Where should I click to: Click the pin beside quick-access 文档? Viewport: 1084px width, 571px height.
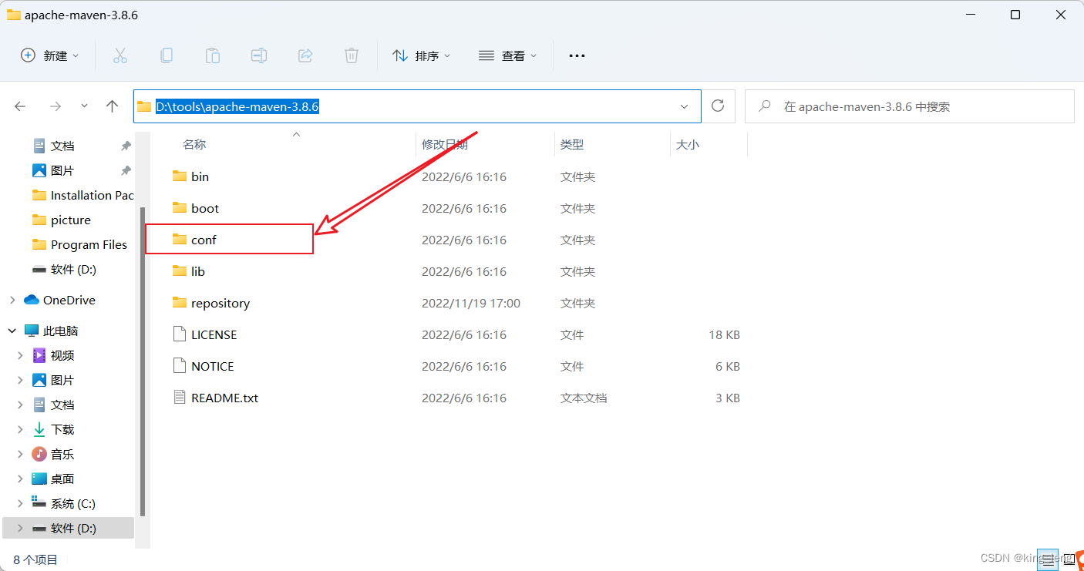(126, 146)
